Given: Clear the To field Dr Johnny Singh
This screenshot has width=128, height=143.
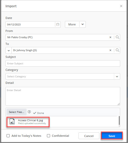Looking at the screenshot, I should click(x=111, y=50).
